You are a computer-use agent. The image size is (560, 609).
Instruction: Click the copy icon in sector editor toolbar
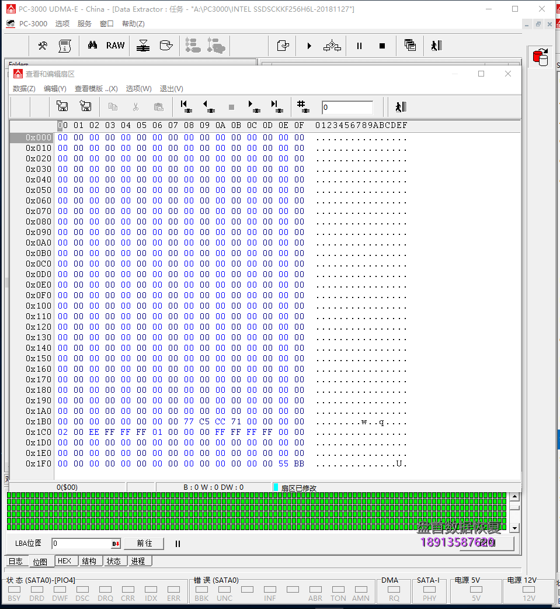113,107
